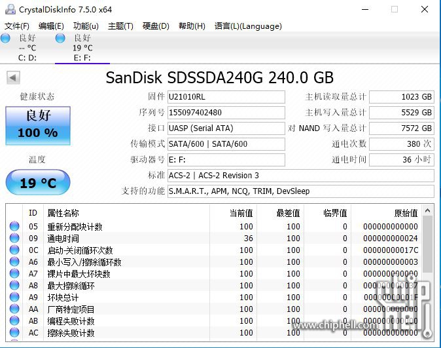Click the SanDisk SDSSDA240G 240.0 GB title
Screen dimensions: 441x348
coord(220,77)
